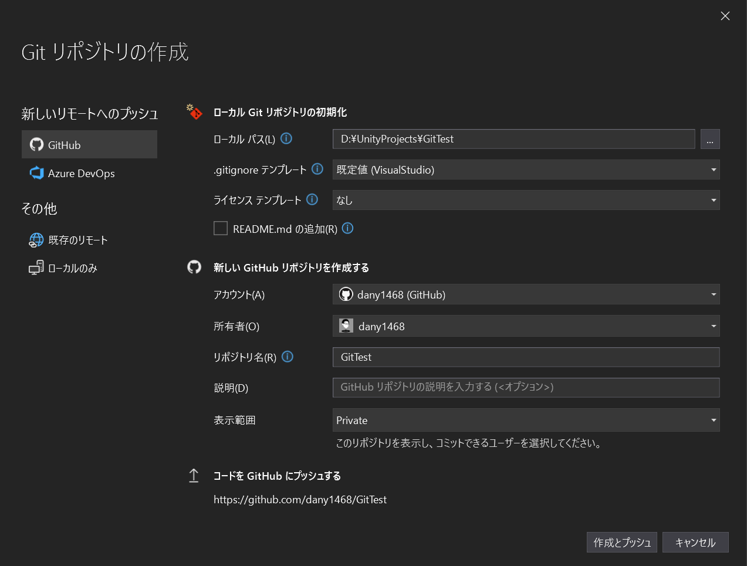Click the info icon next to ローカル パス

click(286, 138)
